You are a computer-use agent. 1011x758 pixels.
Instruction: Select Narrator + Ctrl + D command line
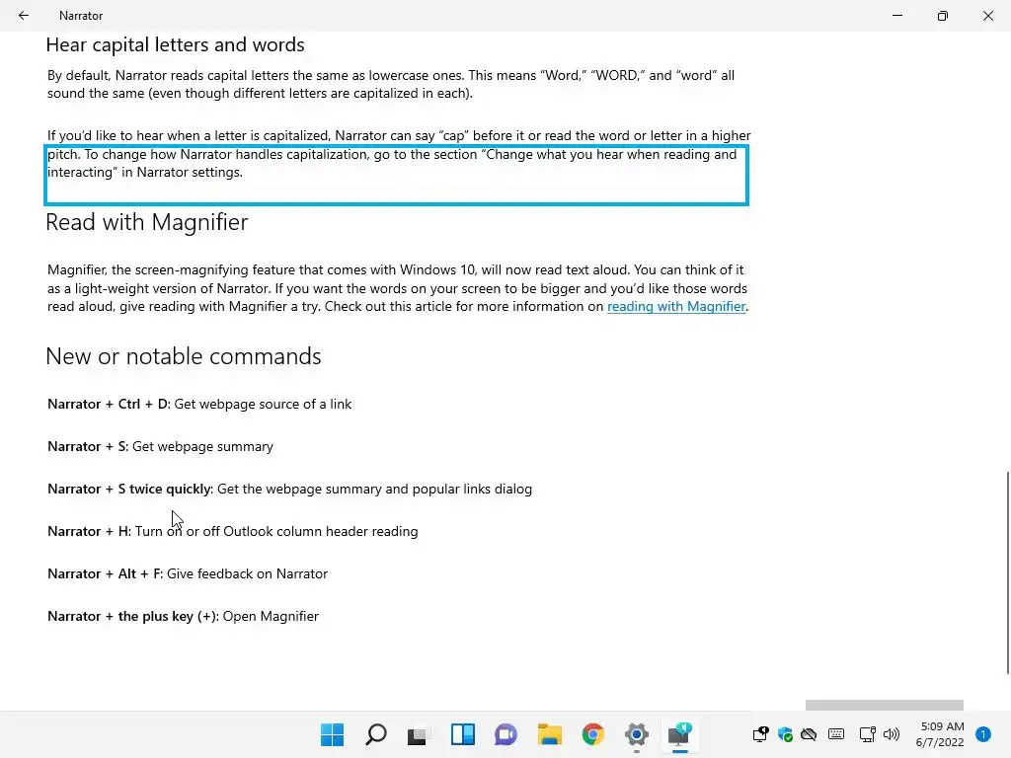[x=199, y=404]
